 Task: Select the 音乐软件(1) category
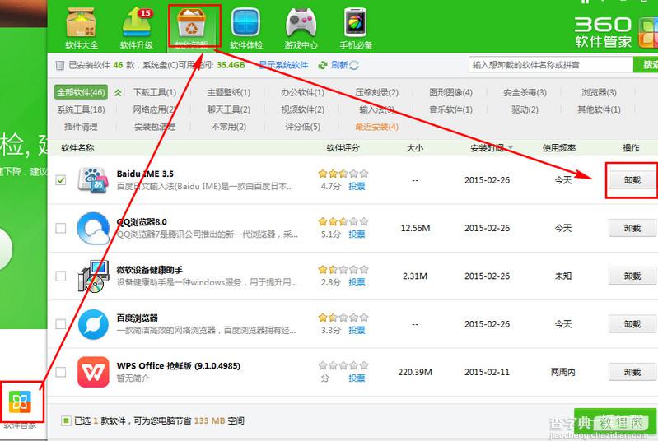(x=450, y=109)
